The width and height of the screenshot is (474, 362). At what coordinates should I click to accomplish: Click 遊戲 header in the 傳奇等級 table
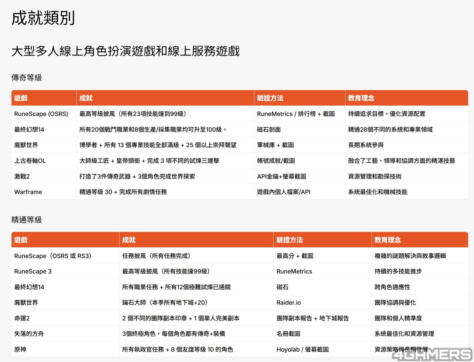[21, 98]
